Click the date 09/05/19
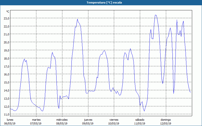Screen dimensions: 202x126 pos(88,123)
